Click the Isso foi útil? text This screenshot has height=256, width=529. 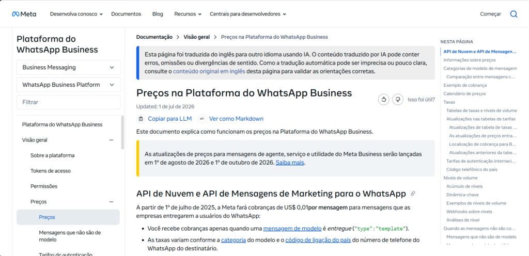(x=421, y=100)
